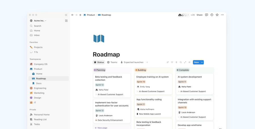Viewport: 255px width, 129px height.
Task: Go forward with the right arrow
Action: [x=76, y=15]
